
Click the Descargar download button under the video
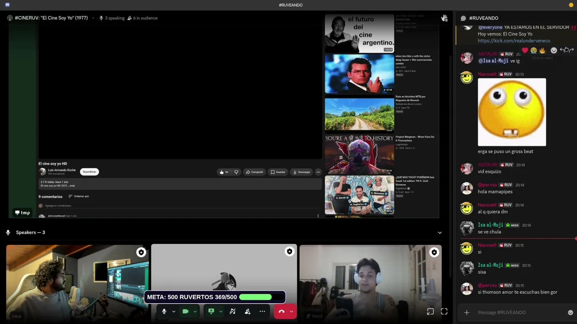coord(302,172)
